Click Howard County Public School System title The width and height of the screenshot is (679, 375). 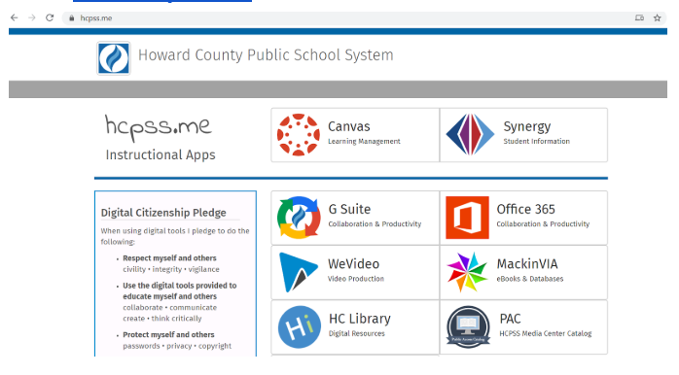[x=266, y=55]
